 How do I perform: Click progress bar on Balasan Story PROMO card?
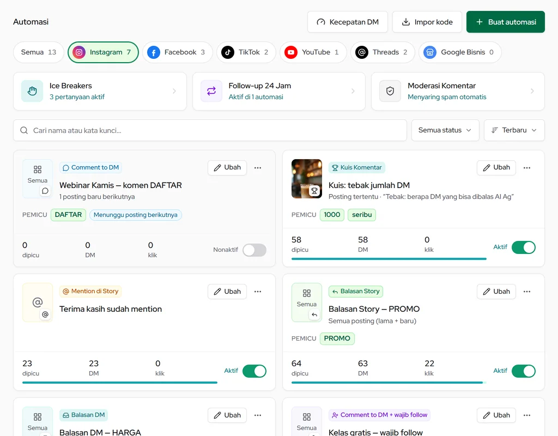(389, 383)
